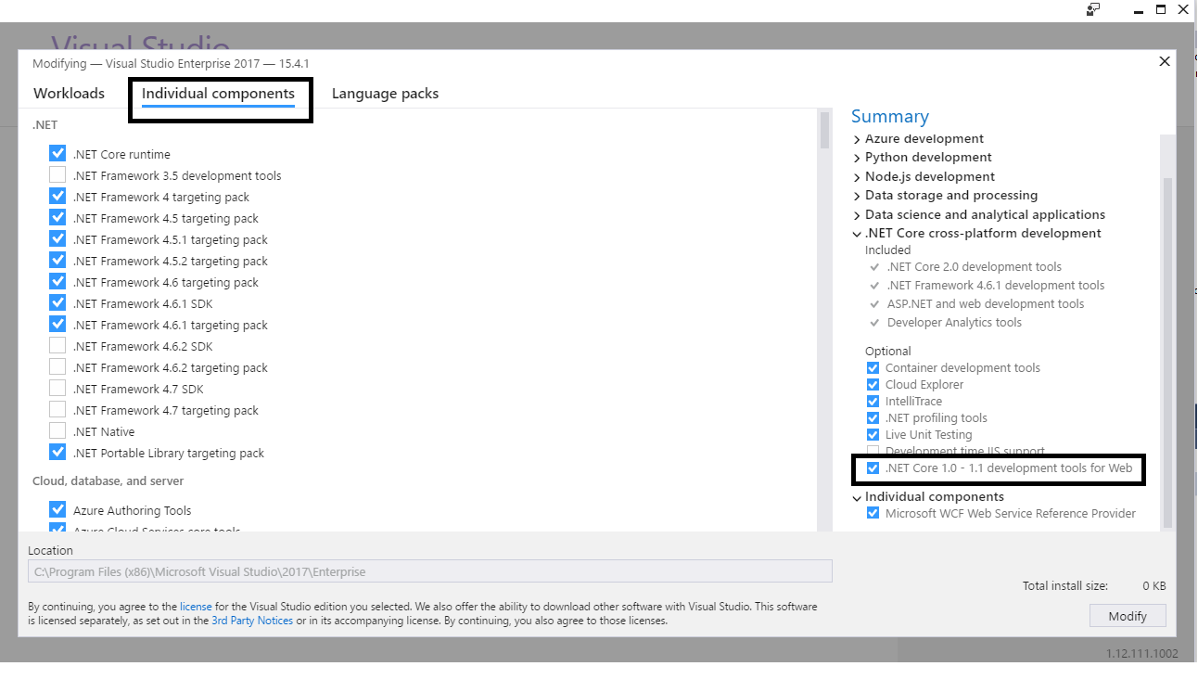
Task: Check .NET Framework 3.5 development tools
Action: pyautogui.click(x=57, y=175)
